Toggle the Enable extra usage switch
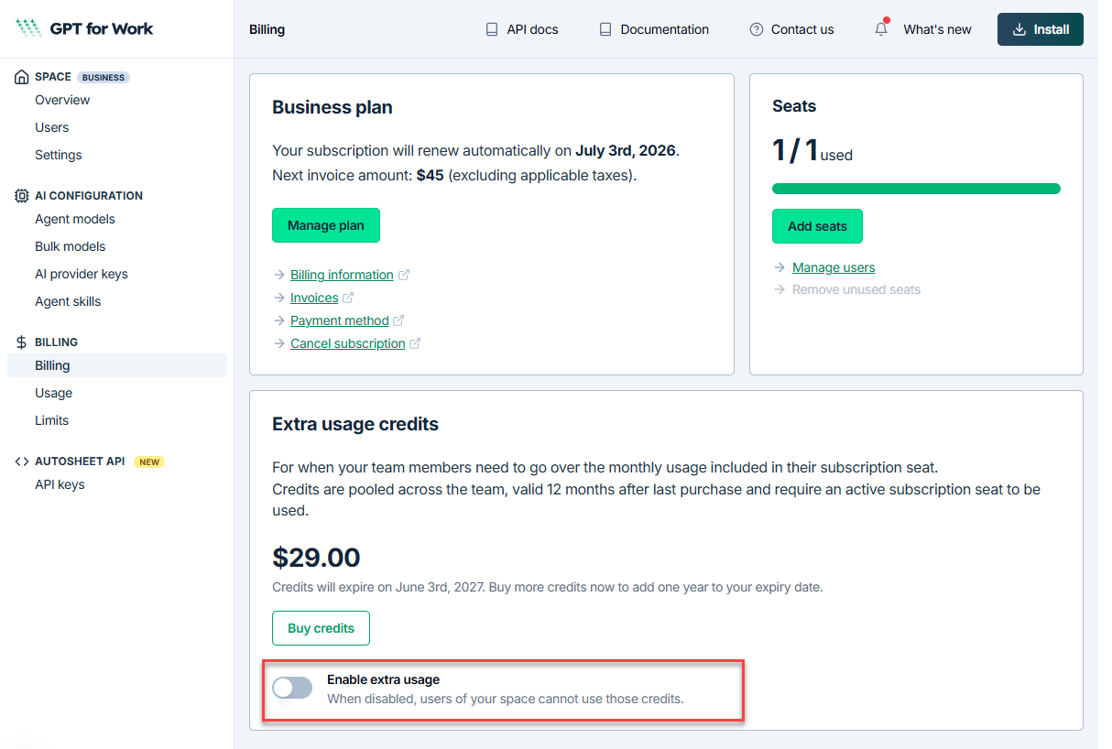Viewport: 1112px width, 749px height. click(x=292, y=688)
